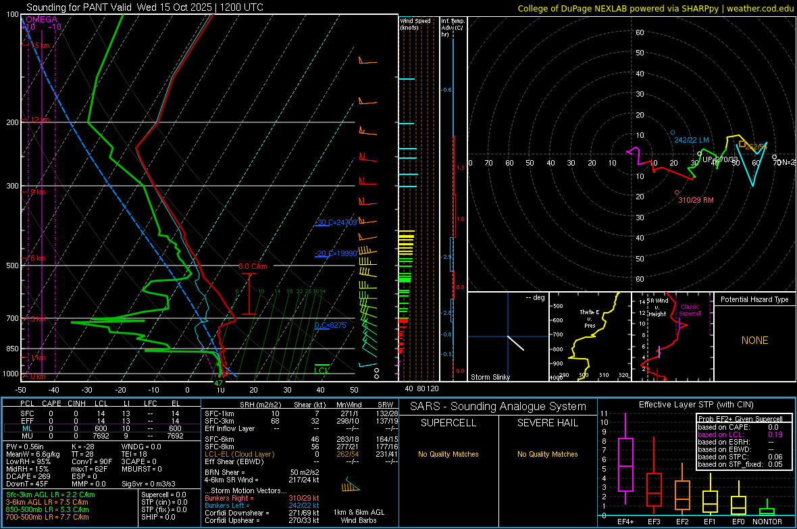
Task: Select the 'Supercell = 0.0' composite value
Action: pyautogui.click(x=163, y=495)
